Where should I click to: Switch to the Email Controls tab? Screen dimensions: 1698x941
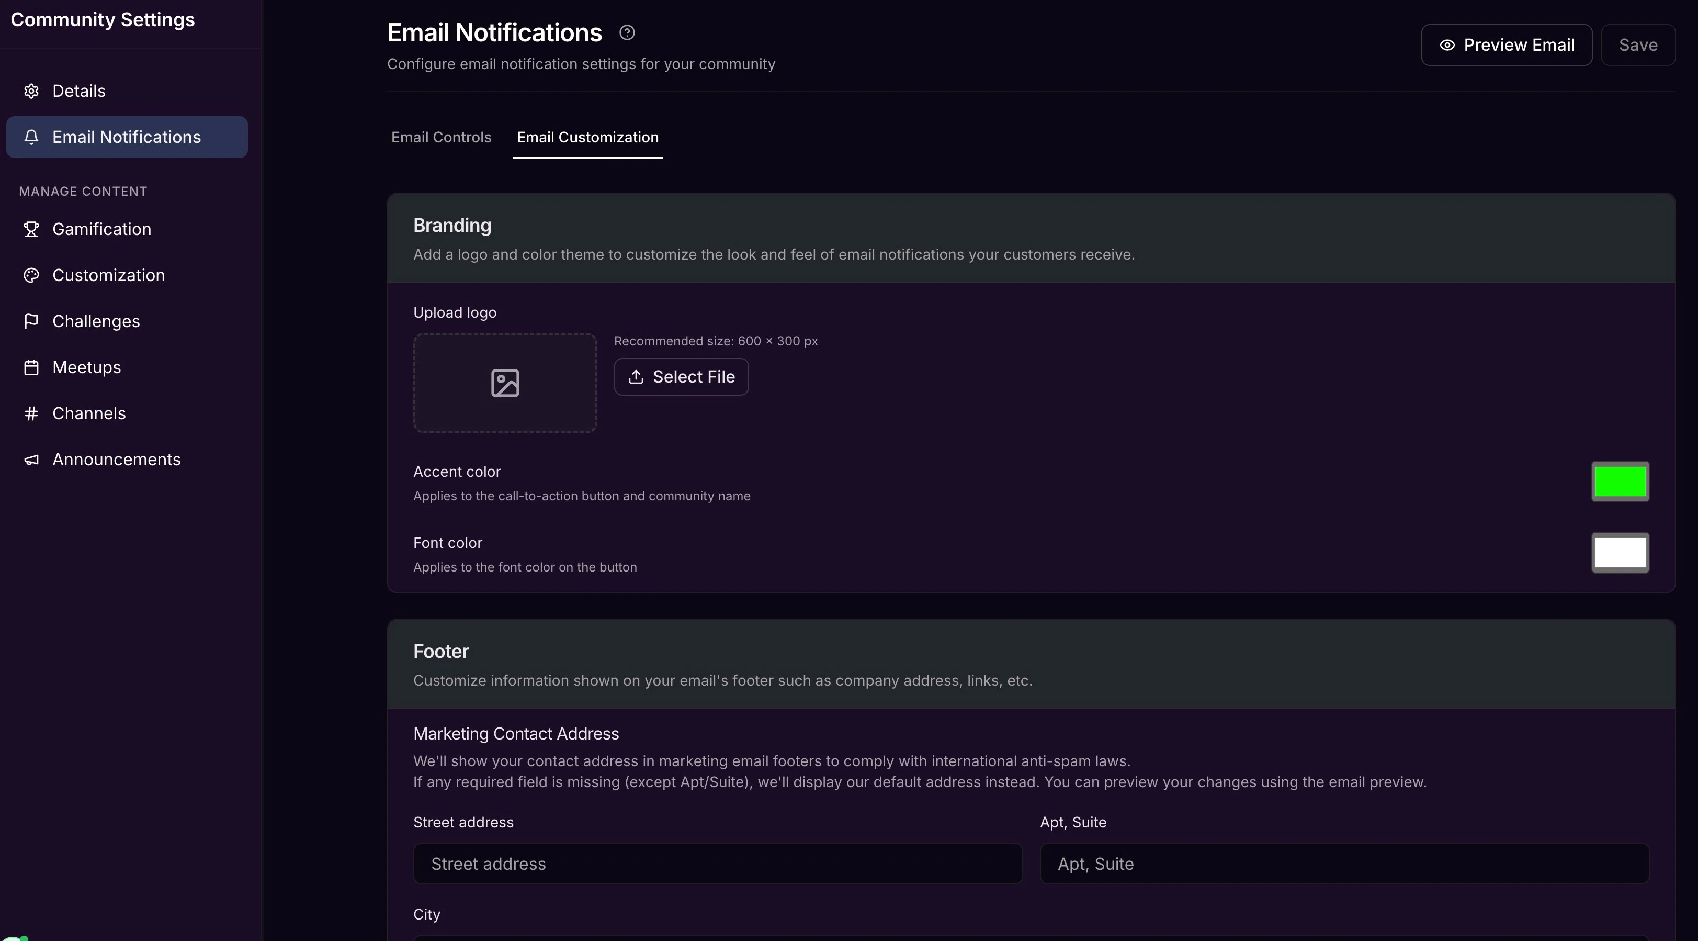coord(441,137)
